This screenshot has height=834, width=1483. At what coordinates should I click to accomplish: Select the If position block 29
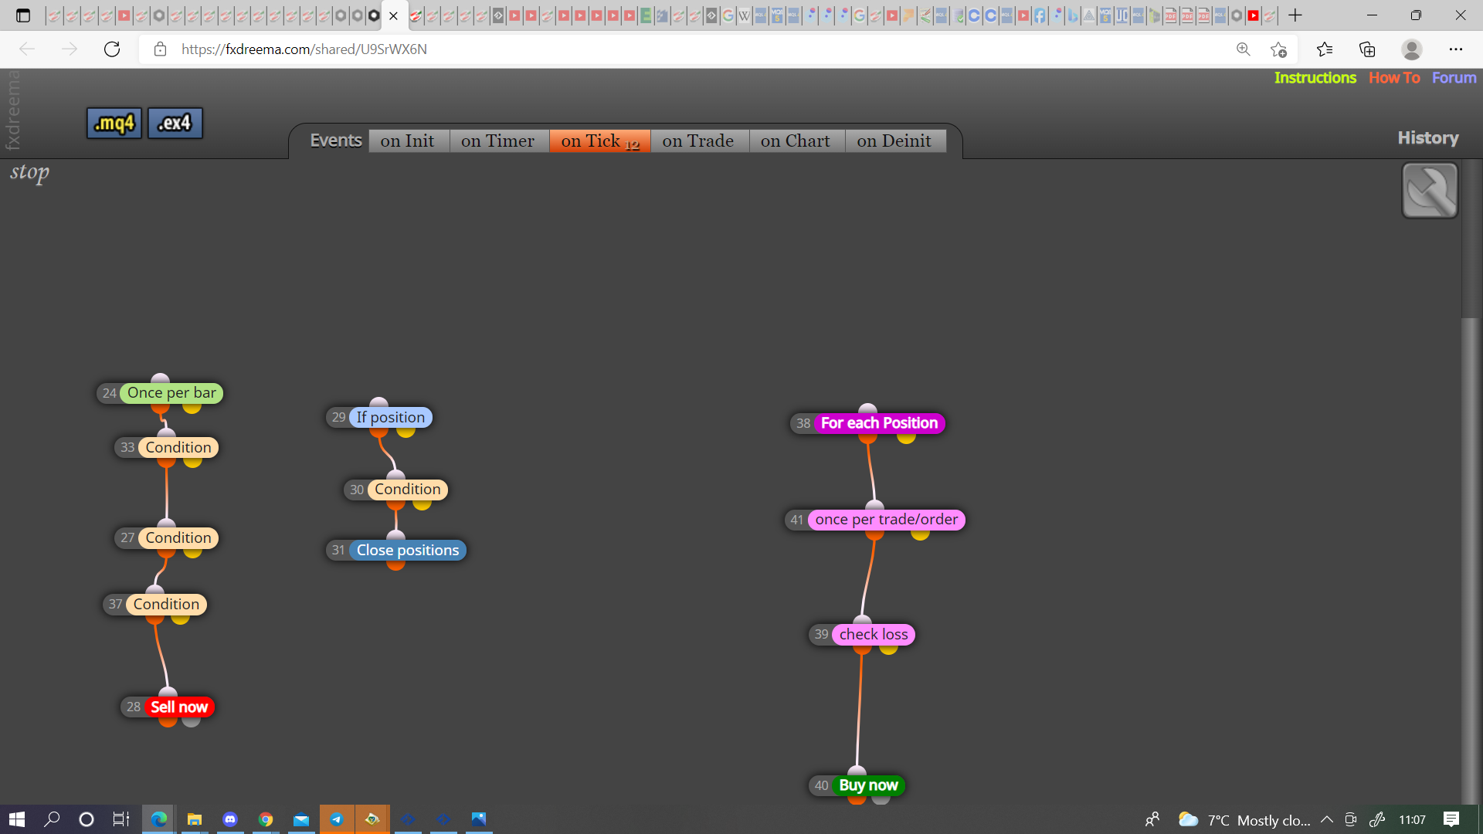(391, 417)
